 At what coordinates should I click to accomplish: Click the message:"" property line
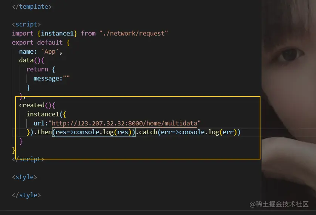point(51,78)
